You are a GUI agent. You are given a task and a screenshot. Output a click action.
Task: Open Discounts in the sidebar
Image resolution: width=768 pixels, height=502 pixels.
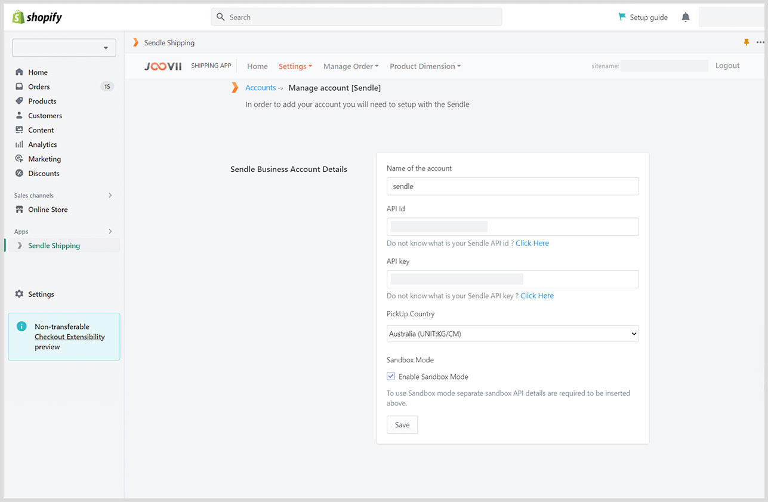tap(44, 173)
